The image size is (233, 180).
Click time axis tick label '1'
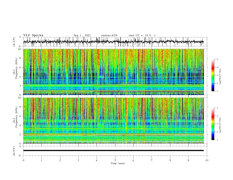pyautogui.click(x=41, y=160)
